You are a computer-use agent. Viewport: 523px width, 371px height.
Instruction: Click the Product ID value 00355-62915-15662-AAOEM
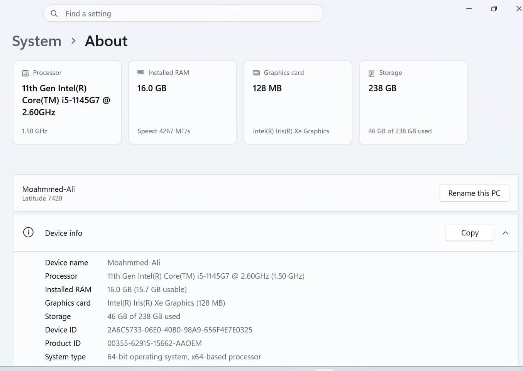click(x=154, y=343)
